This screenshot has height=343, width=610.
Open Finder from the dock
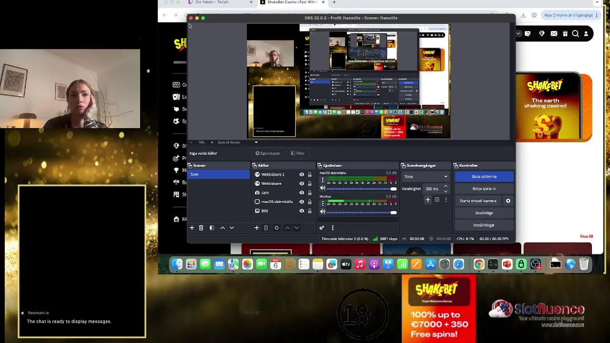point(177,264)
